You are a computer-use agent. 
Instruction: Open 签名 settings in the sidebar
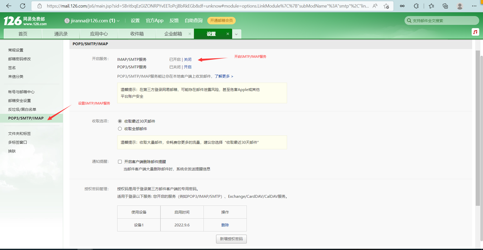tap(12, 68)
